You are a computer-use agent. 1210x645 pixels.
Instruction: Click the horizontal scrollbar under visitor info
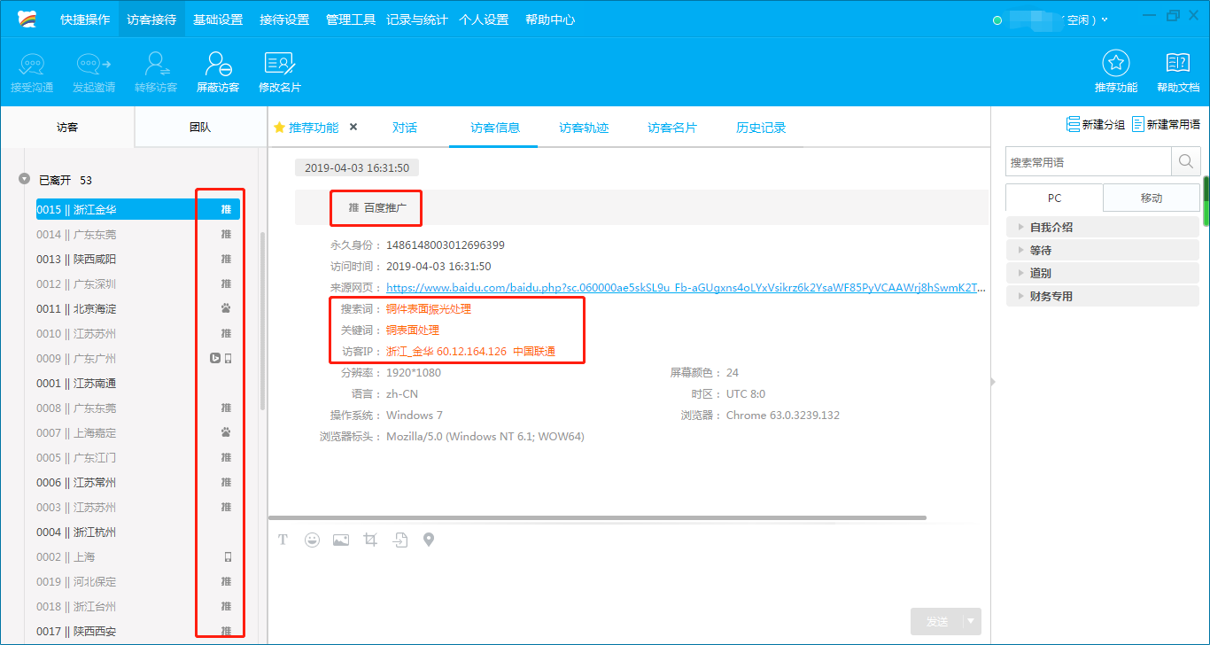point(598,517)
